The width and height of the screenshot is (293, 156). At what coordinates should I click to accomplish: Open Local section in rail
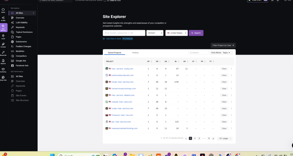click(x=3, y=37)
